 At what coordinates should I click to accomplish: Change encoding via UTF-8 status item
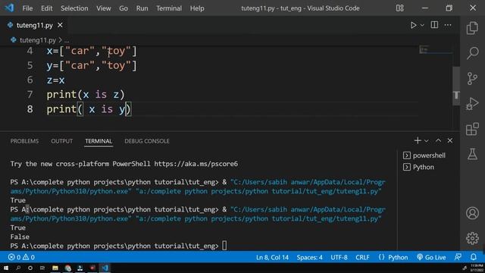(339, 257)
